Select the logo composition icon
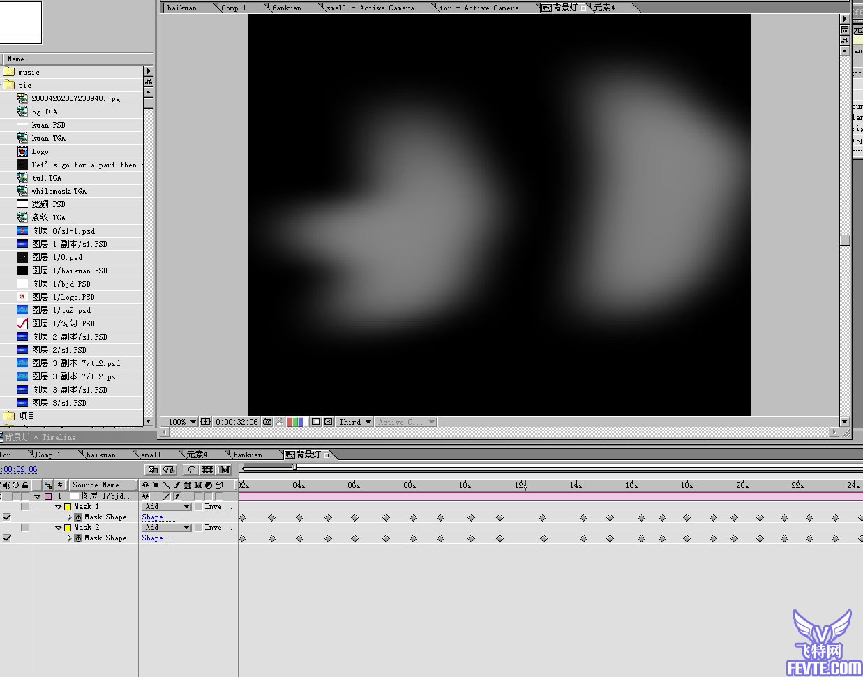Screen dimensions: 863x677 coord(22,151)
